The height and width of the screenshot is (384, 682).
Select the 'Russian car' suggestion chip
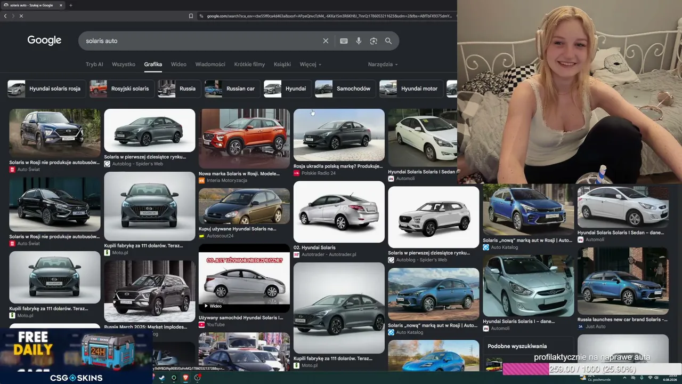tap(232, 89)
